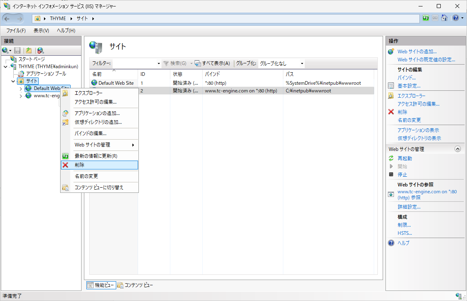Screen dimensions: 467x301
Task: Choose アプリケーションの追加... in context menu
Action: pos(99,113)
